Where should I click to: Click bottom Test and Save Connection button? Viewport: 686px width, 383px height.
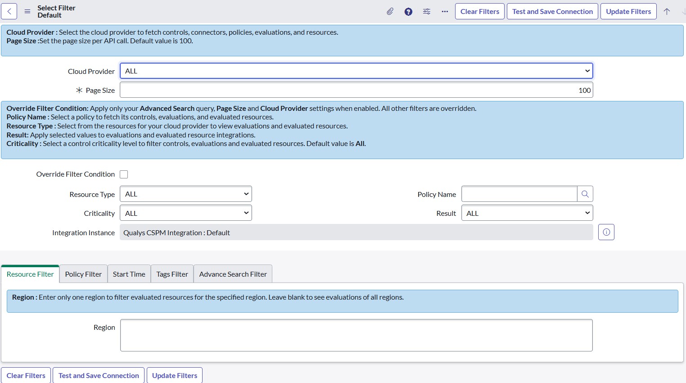[99, 375]
